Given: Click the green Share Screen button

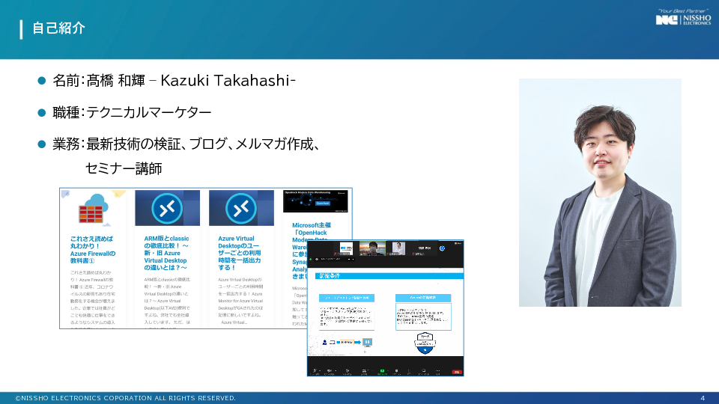Looking at the screenshot, I should point(382,370).
